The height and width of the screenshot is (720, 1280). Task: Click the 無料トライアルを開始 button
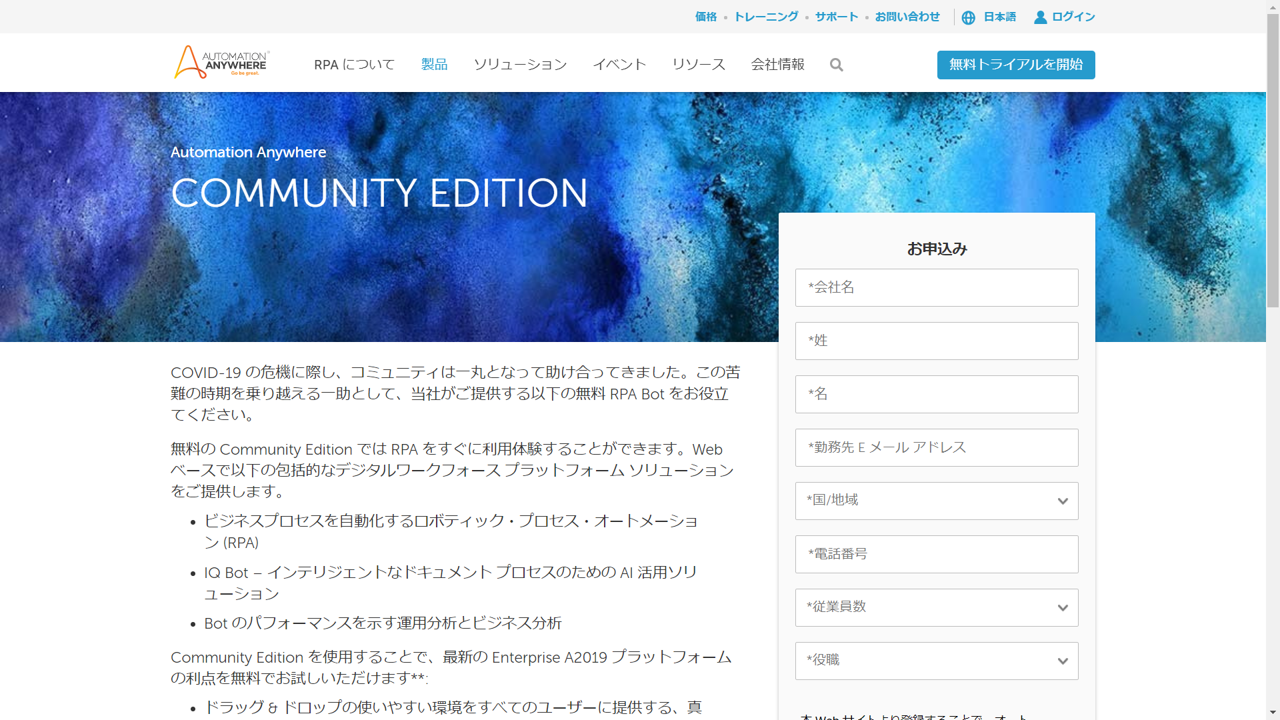(x=1016, y=65)
